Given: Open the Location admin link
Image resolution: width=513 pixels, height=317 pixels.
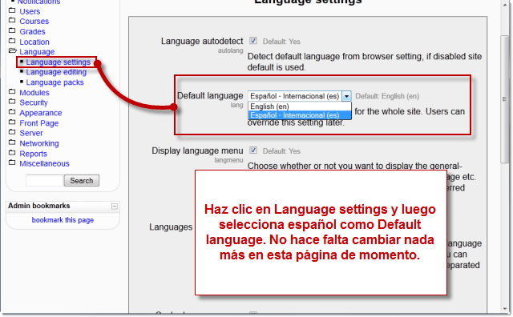Looking at the screenshot, I should point(34,42).
